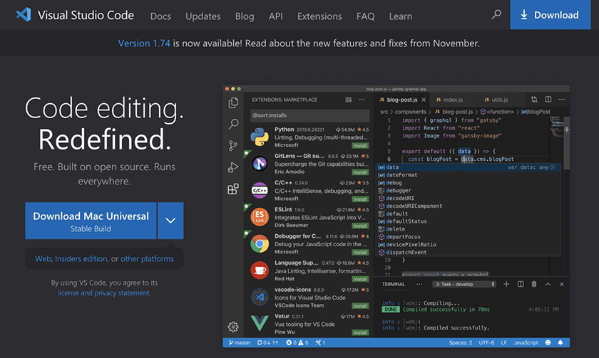Split the terminal panel

pos(521,285)
